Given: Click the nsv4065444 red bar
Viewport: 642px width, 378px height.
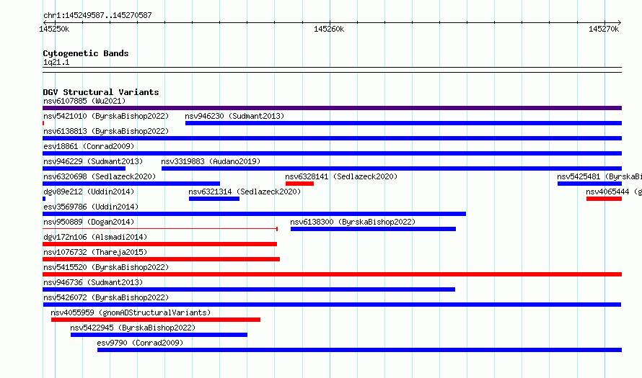Looking at the screenshot, I should 604,199.
